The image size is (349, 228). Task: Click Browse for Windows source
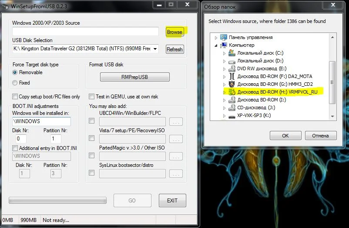pos(175,32)
